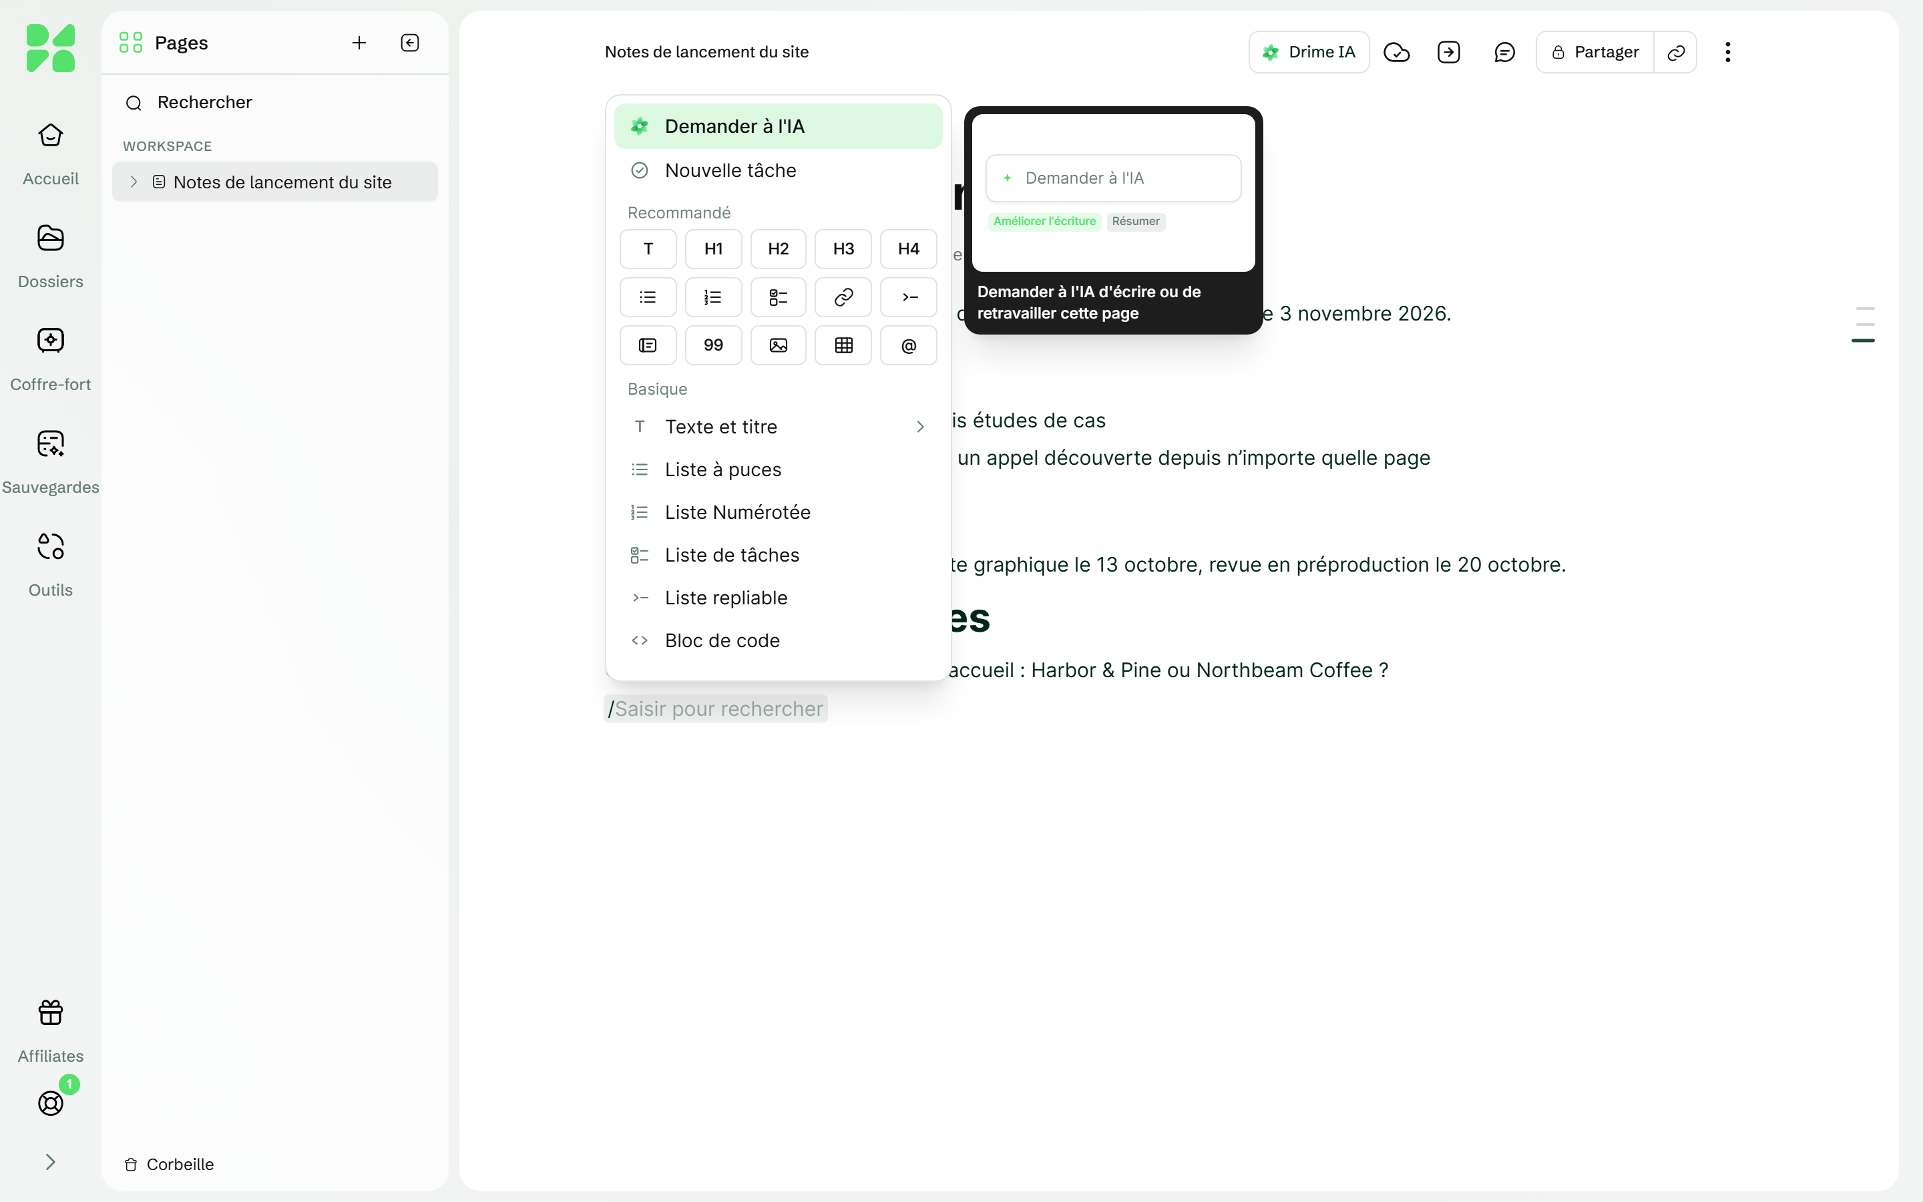Viewport: 1923px width, 1202px height.
Task: Select Demander à l'IA in the menu
Action: (x=778, y=126)
